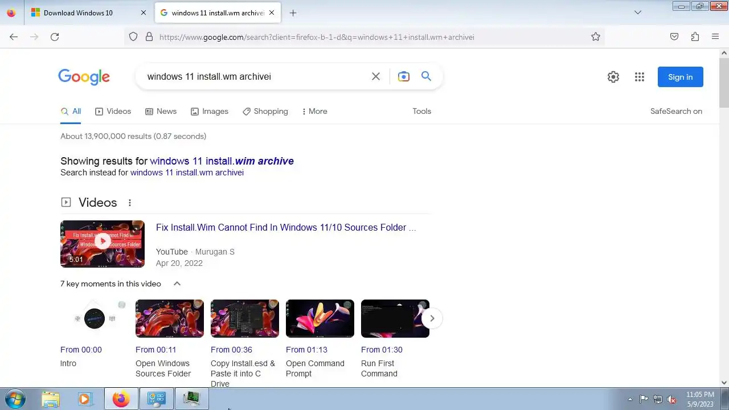
Task: Open the Firefox extensions icon
Action: point(695,37)
